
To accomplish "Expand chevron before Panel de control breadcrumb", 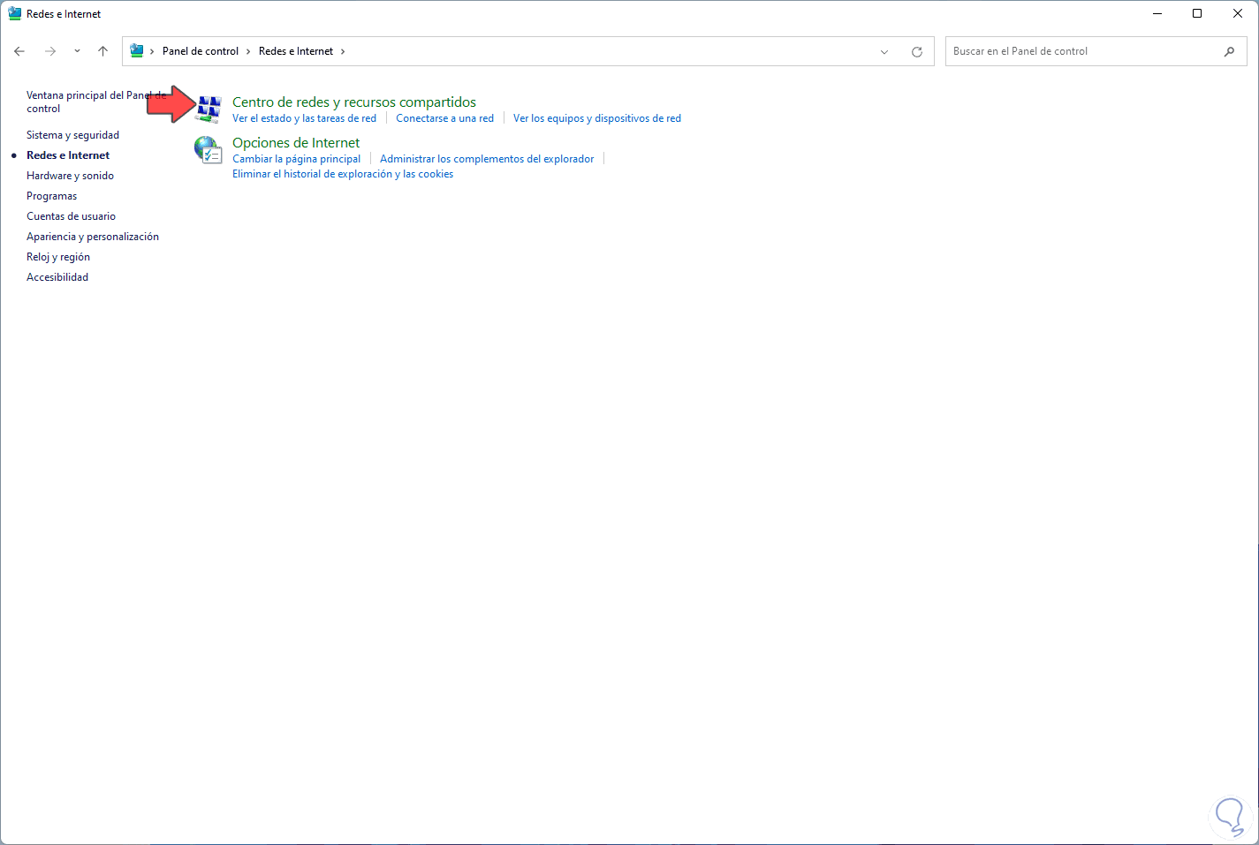I will [x=152, y=51].
